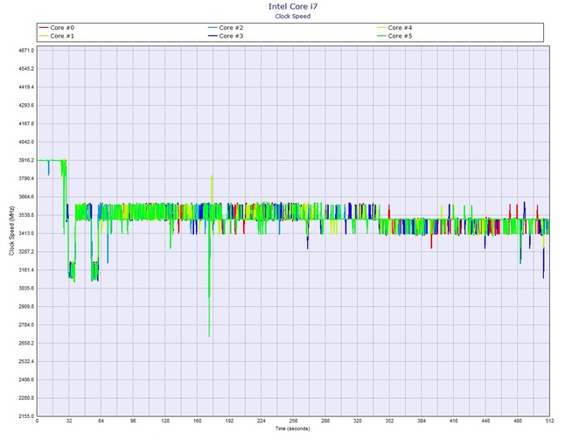Screen dimensions: 586x439
Task: Click the Core #0 legend entry
Action: coord(57,28)
